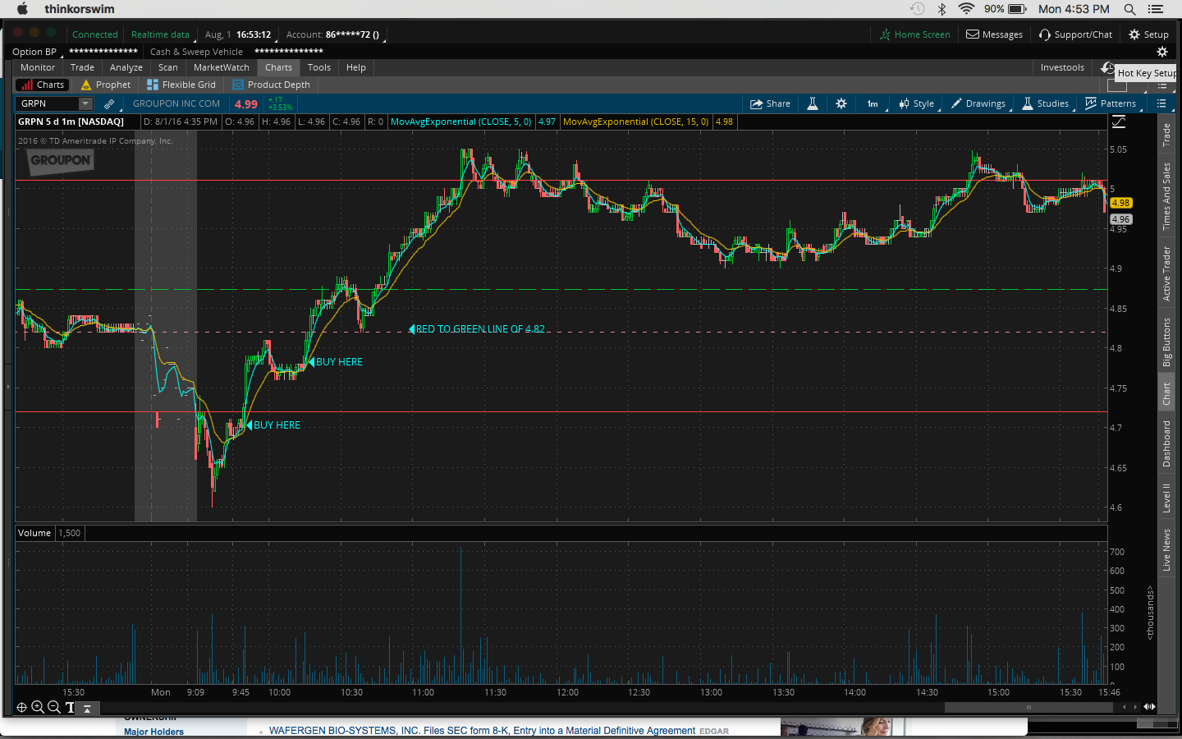Open the Trade sidebar panel
Screen dimensions: 1182x739
coord(1166,135)
